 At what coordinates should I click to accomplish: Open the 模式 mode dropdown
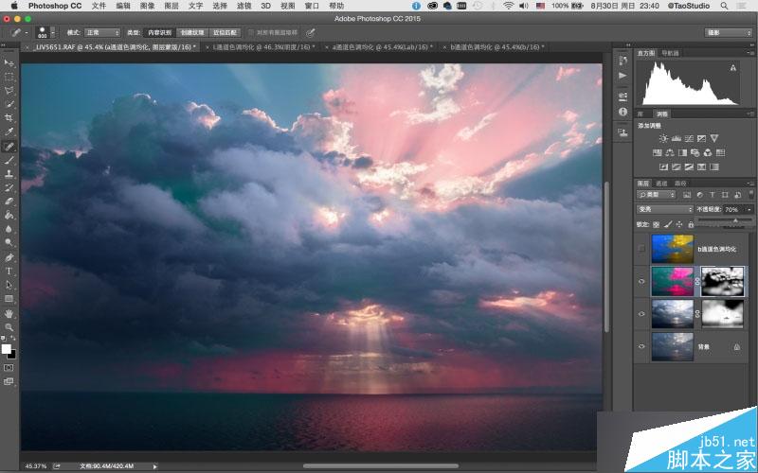(x=102, y=33)
